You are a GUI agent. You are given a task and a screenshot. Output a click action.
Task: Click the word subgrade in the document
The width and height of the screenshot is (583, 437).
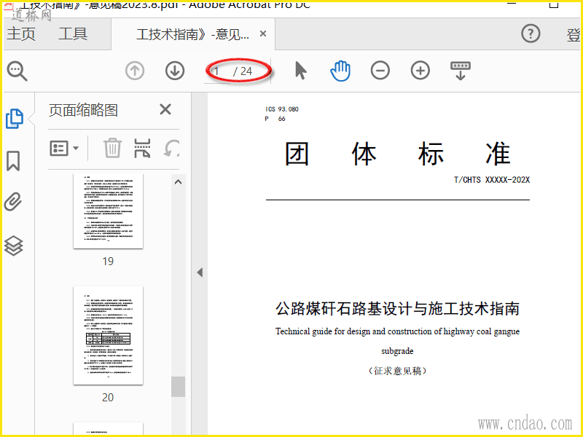click(x=397, y=351)
